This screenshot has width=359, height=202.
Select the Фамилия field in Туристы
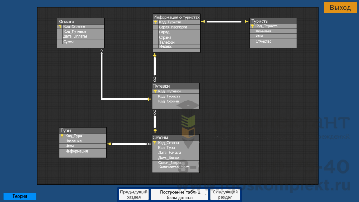[x=273, y=31]
